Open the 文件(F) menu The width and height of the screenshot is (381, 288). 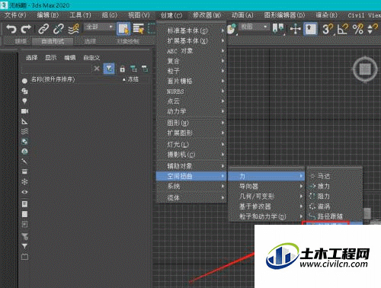15,15
